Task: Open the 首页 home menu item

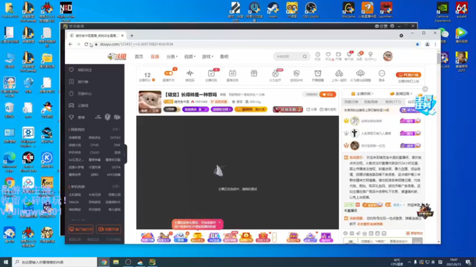Action: click(139, 56)
